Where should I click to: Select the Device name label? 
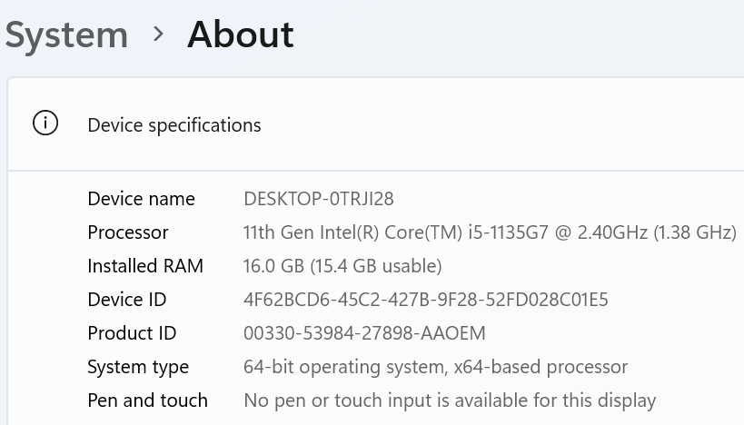pyautogui.click(x=142, y=199)
